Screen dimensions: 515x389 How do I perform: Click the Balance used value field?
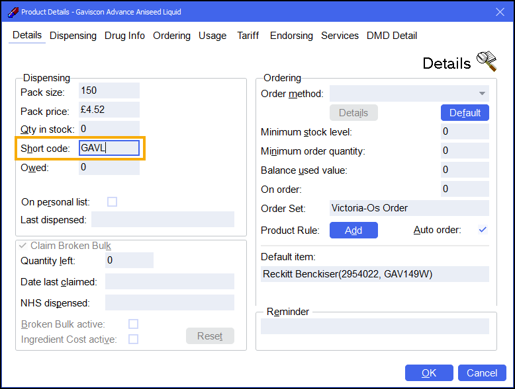465,170
